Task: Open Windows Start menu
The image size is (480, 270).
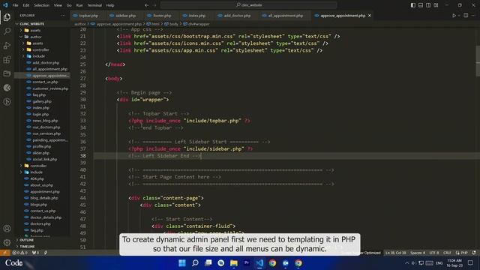Action: [182, 263]
